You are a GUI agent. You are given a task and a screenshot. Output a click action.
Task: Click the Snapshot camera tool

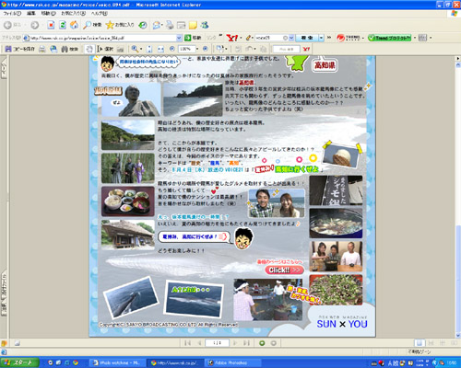(121, 49)
